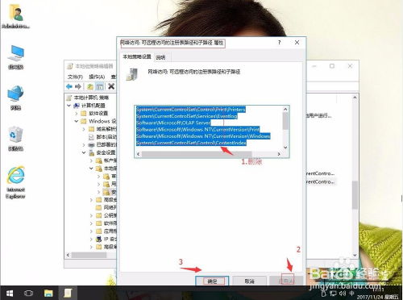Click the Software\Microsoft\OLAP Server line
403x300 pixels.
(173, 123)
